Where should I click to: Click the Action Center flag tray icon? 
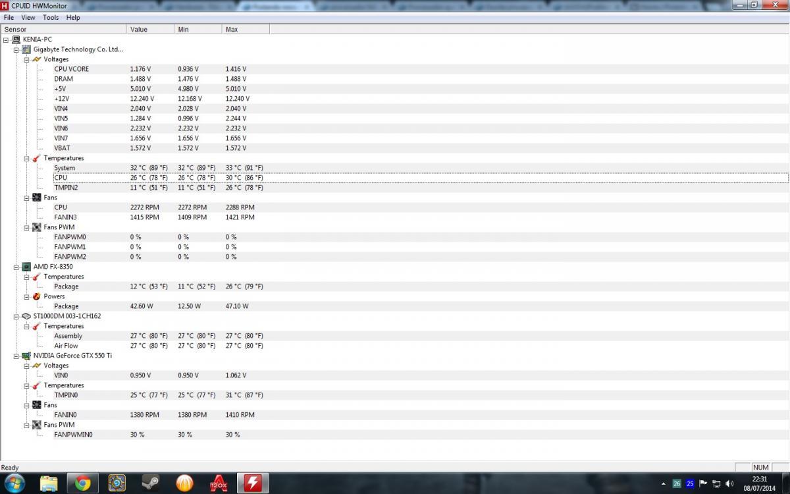click(x=703, y=483)
